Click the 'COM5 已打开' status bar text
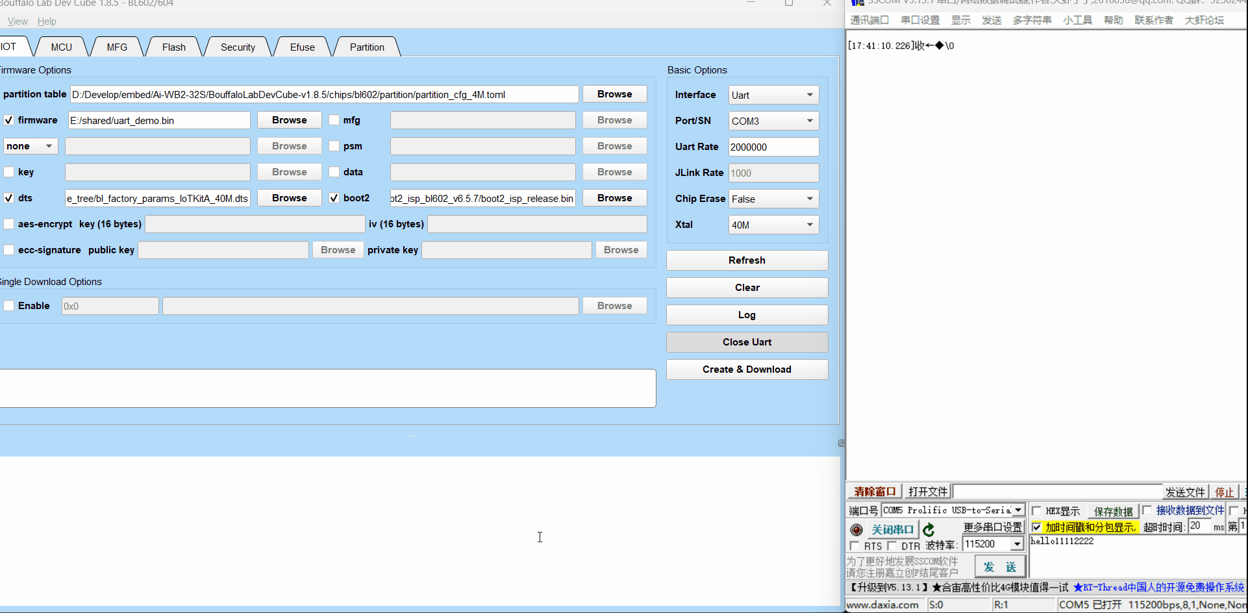The width and height of the screenshot is (1248, 613). click(x=1090, y=605)
